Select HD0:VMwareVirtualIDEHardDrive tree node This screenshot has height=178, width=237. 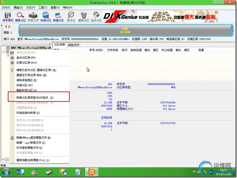31,48
